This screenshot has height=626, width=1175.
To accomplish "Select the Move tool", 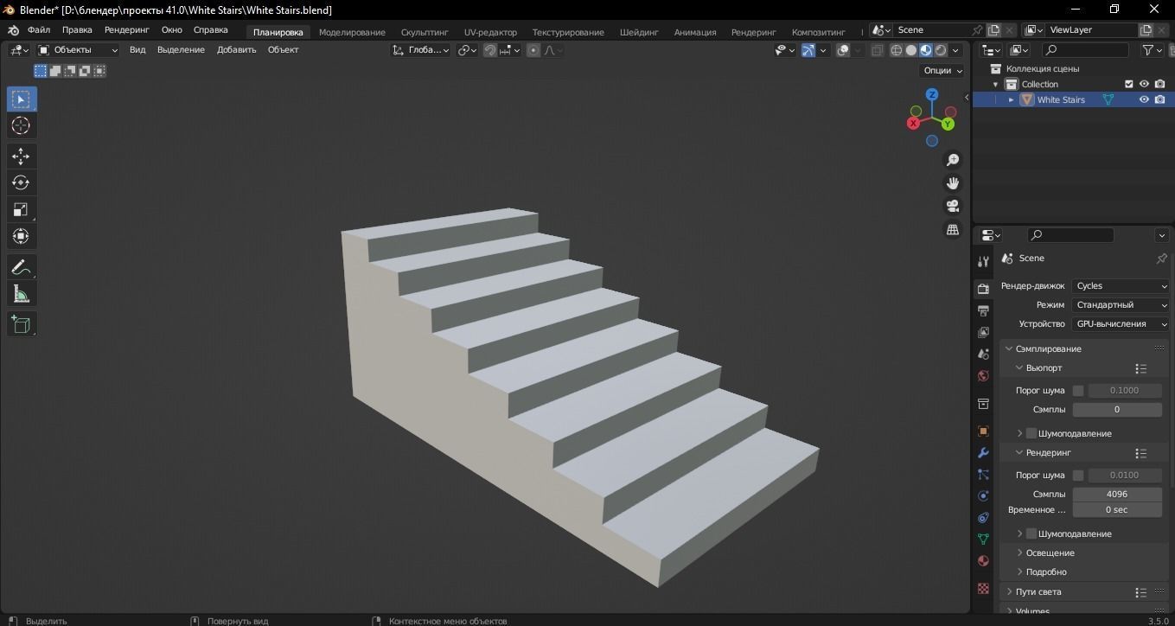I will (x=21, y=156).
